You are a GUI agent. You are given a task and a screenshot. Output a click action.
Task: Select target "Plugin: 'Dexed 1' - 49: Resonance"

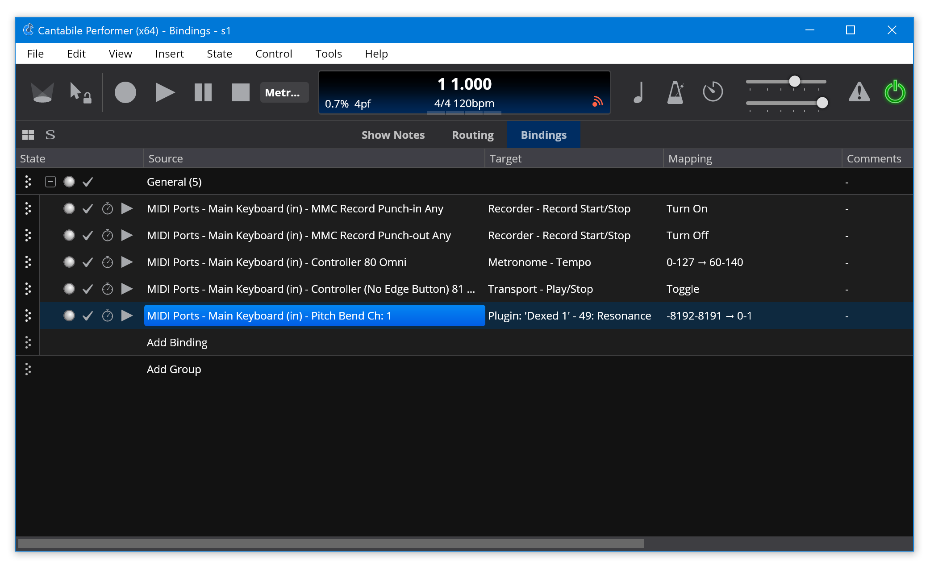click(x=569, y=316)
